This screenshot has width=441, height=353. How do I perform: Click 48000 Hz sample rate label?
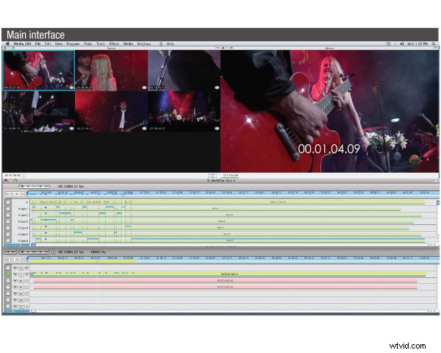[x=98, y=252]
